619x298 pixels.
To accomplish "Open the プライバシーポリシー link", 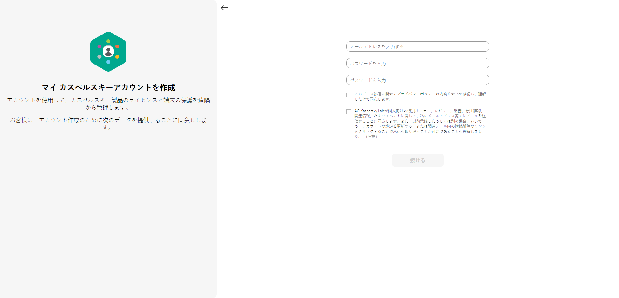I will coord(416,94).
